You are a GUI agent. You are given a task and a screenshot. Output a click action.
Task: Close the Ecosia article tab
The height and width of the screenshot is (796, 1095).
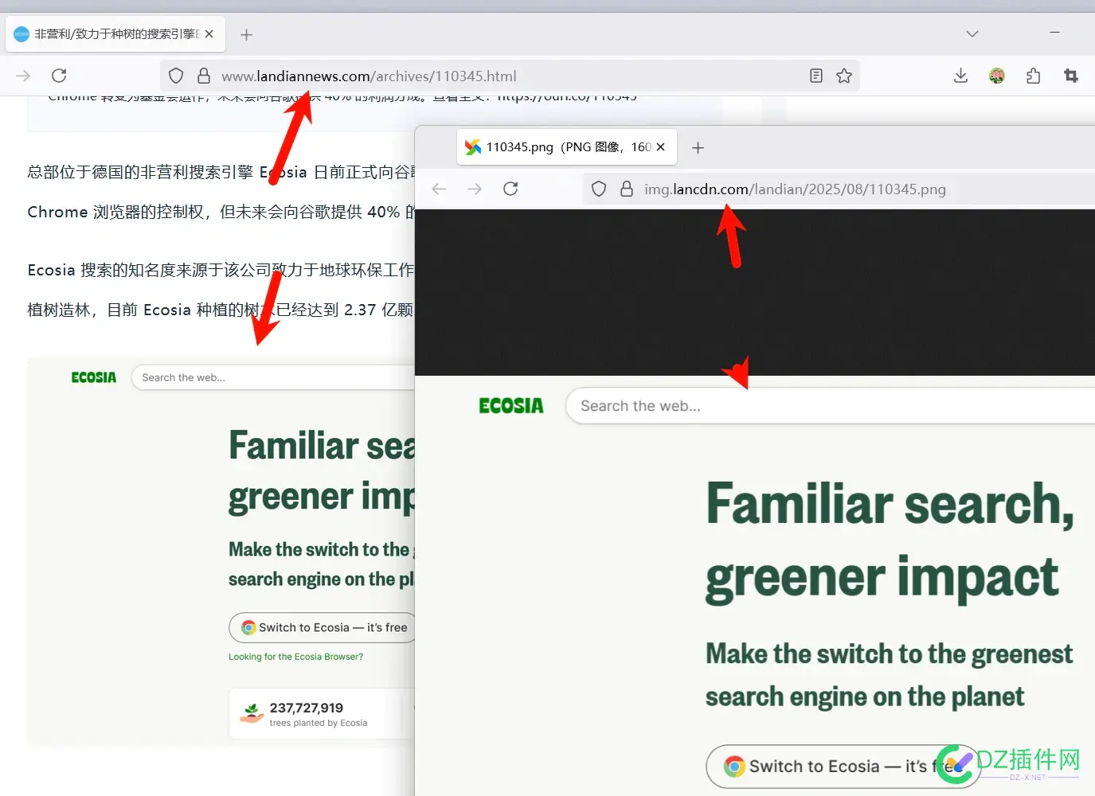(209, 34)
